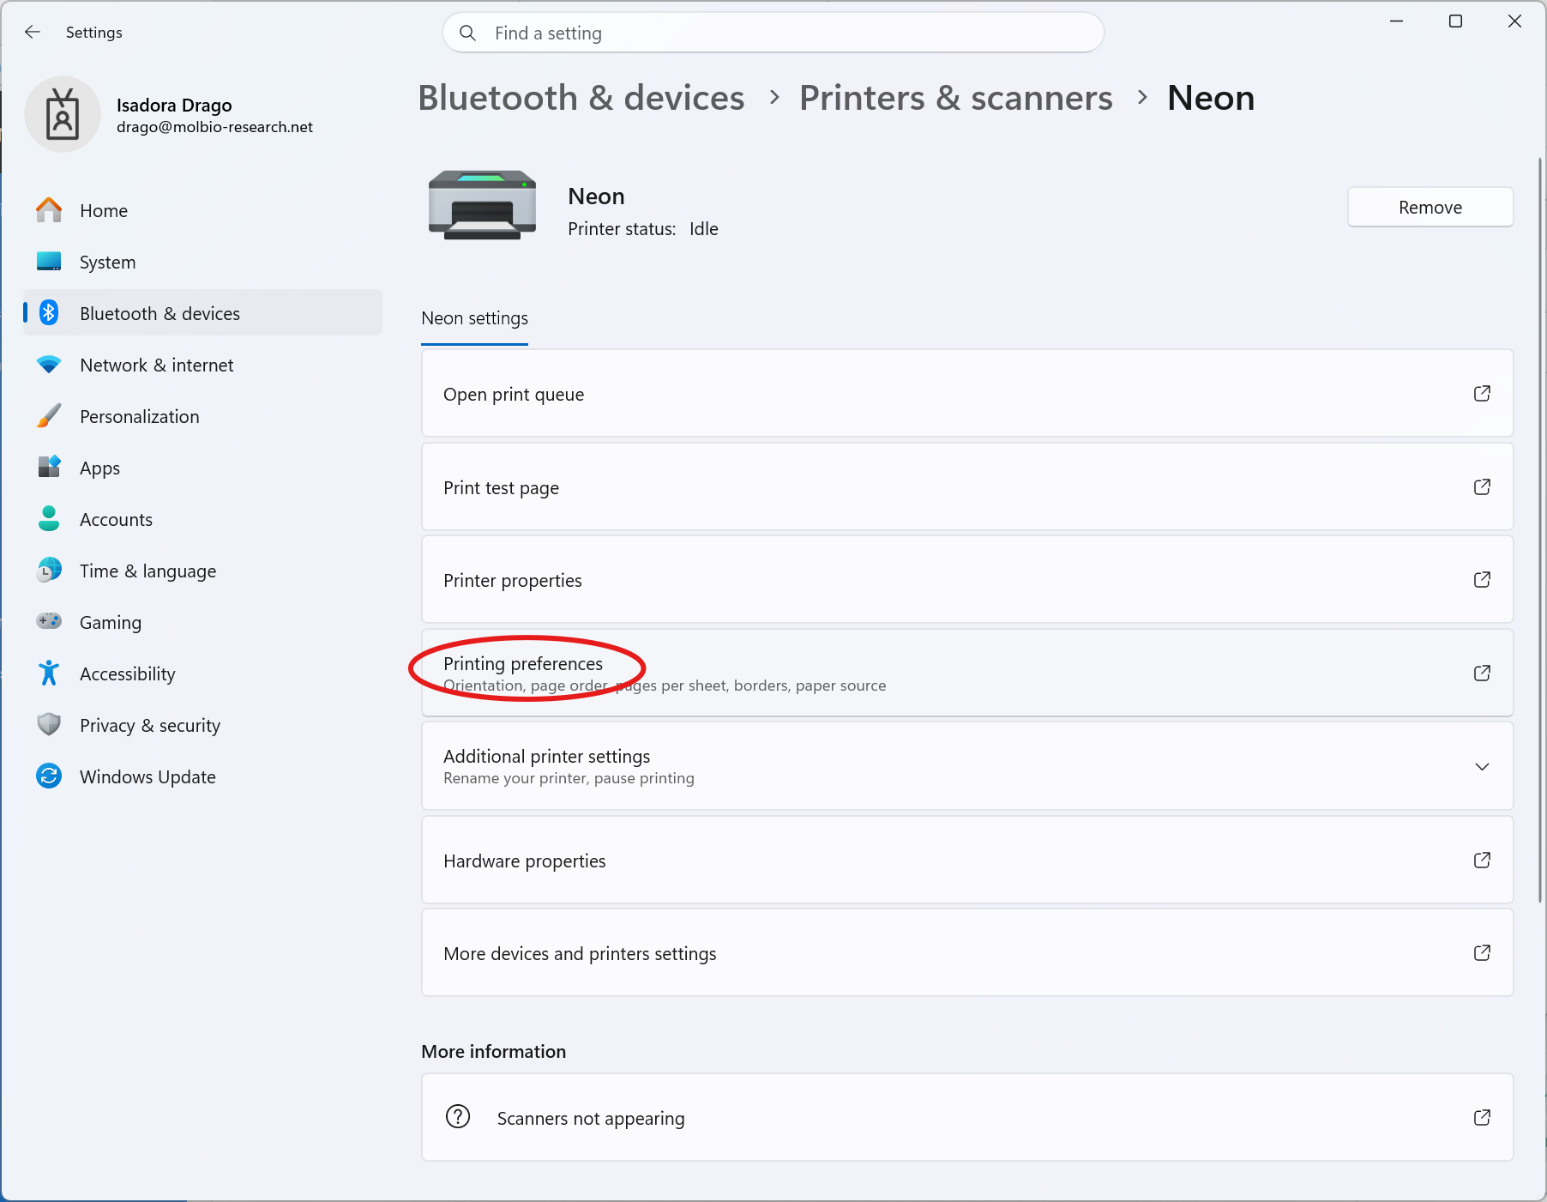The width and height of the screenshot is (1547, 1202).
Task: Click the user profile avatar
Action: [63, 114]
